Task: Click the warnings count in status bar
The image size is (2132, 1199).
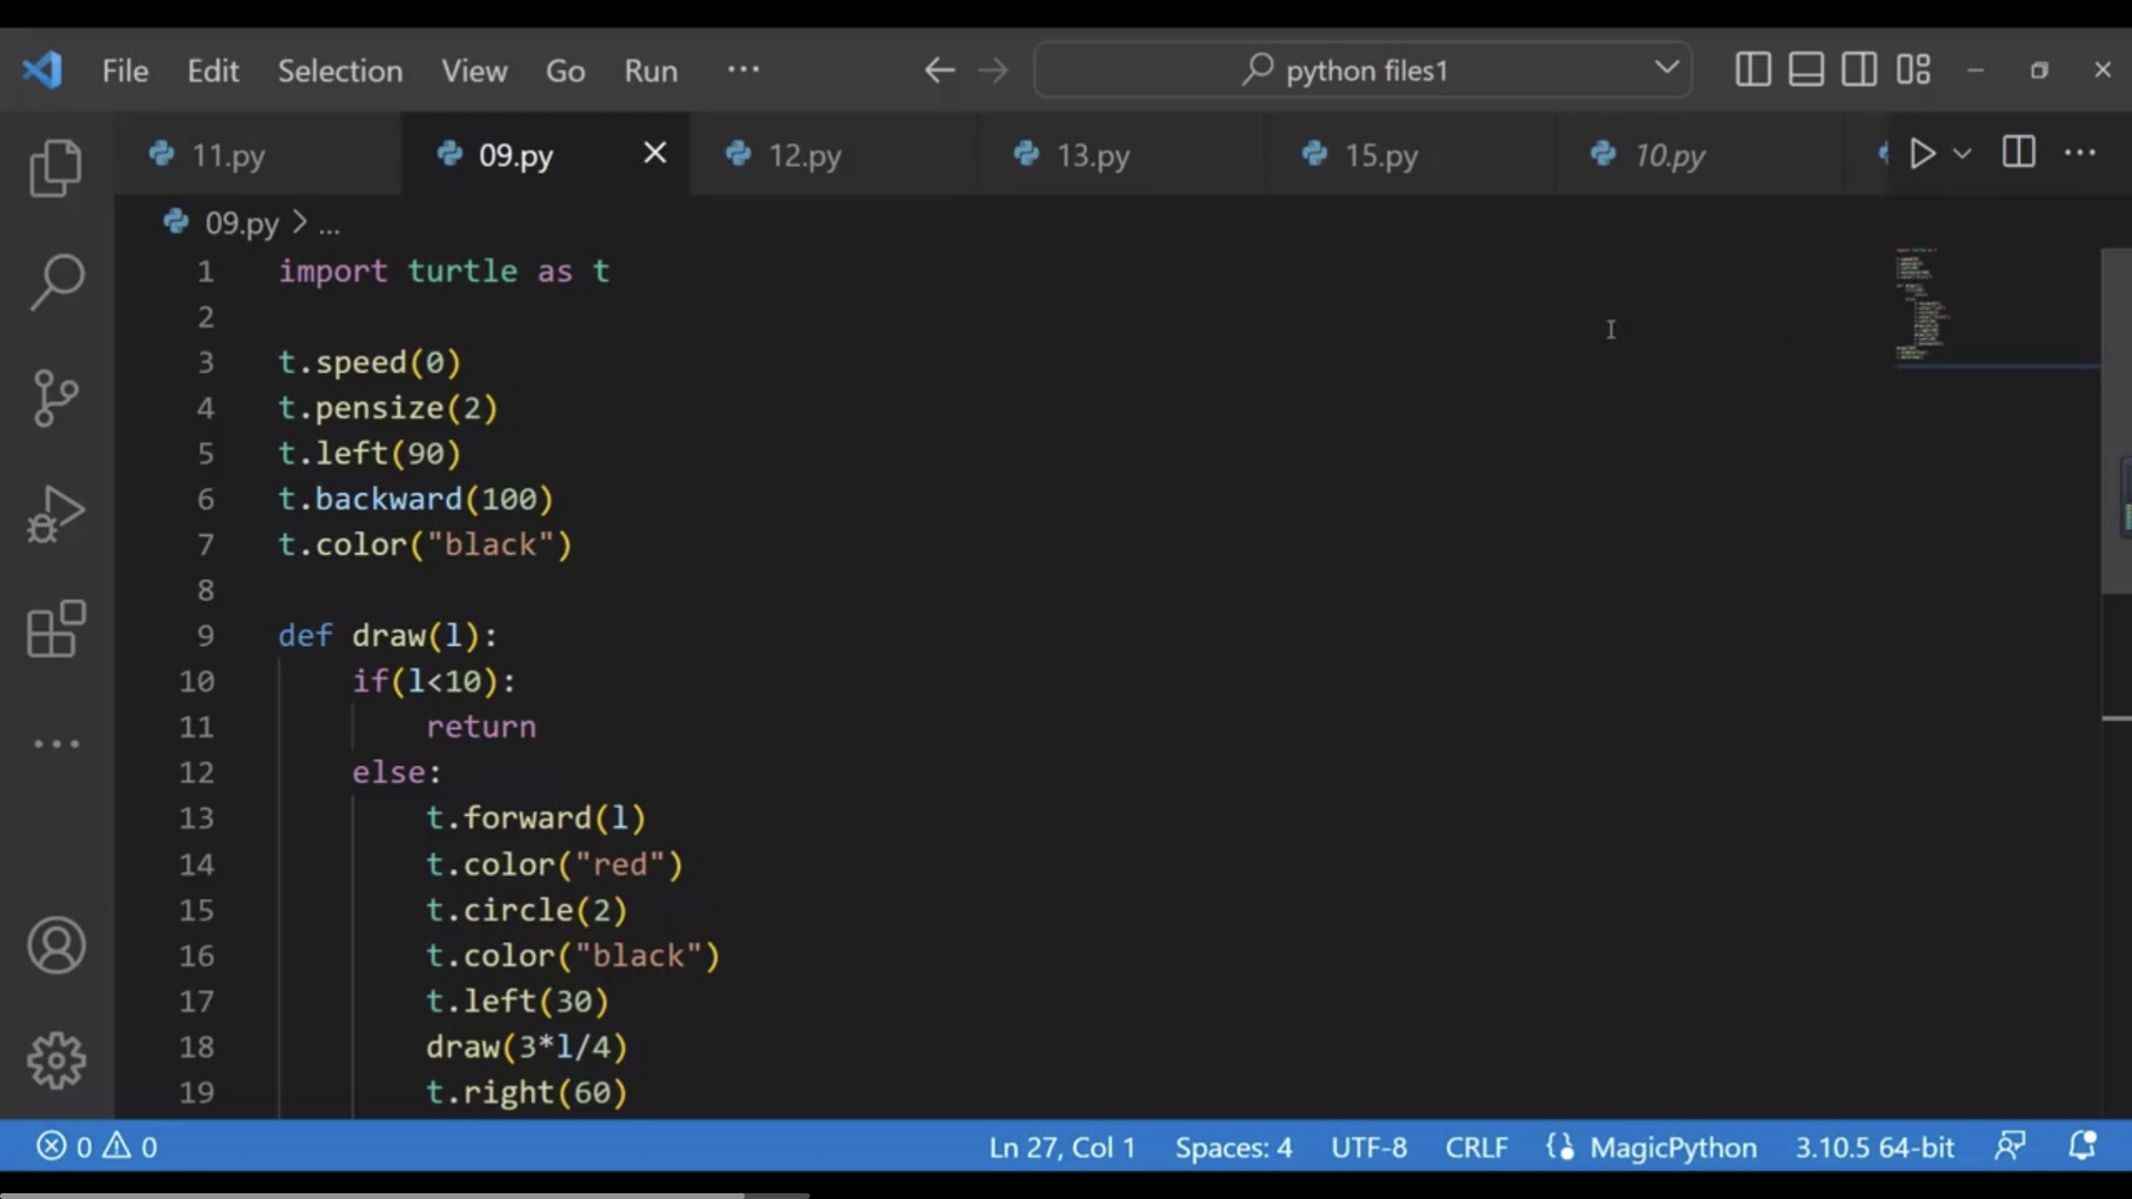Action: (130, 1147)
